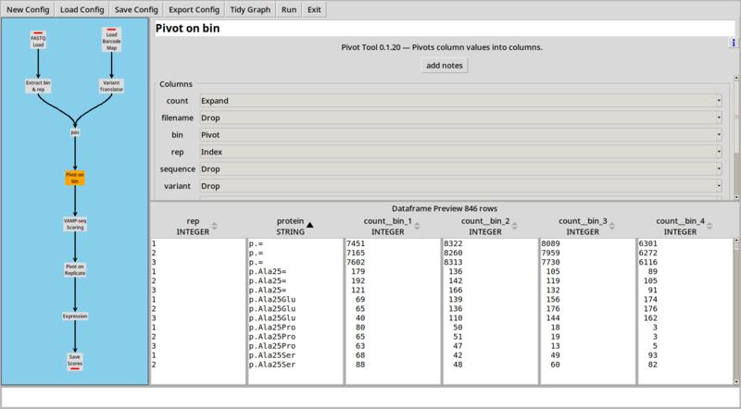The height and width of the screenshot is (409, 741).
Task: Click the bottom status text field
Action: (370, 397)
